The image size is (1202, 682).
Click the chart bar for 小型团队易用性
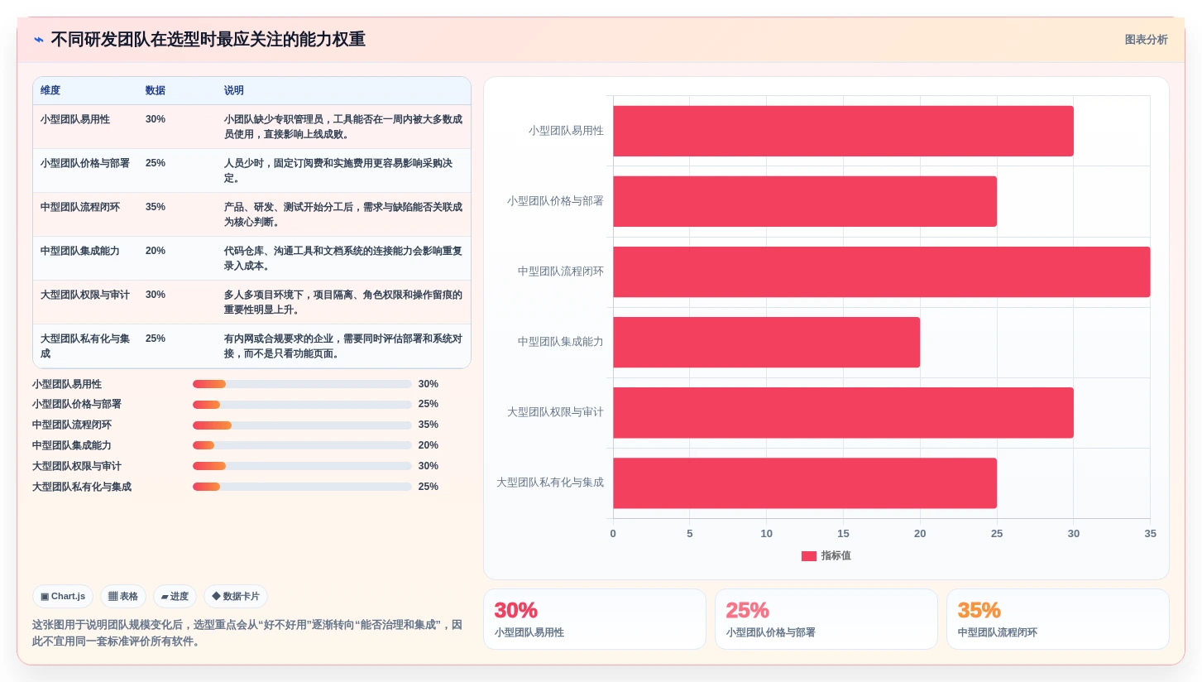point(843,131)
